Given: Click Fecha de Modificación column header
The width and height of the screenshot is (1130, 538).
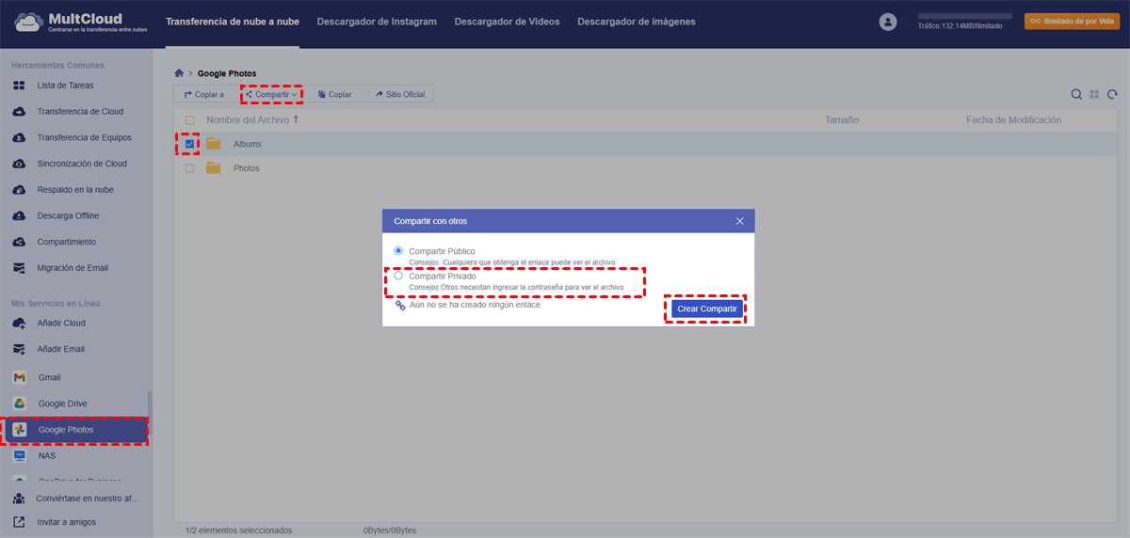Looking at the screenshot, I should coord(1013,120).
